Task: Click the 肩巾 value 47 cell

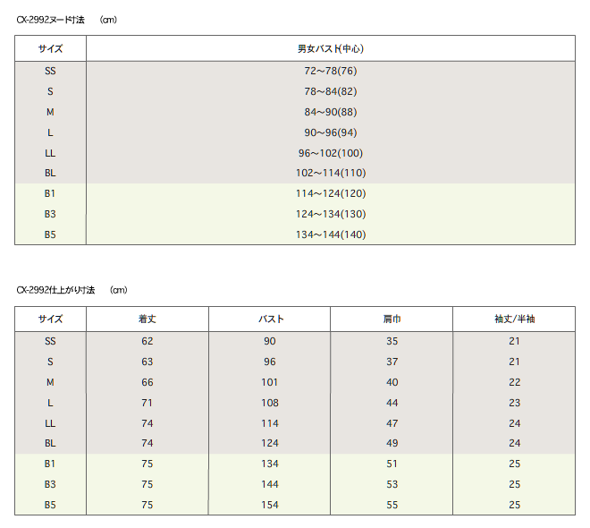Action: point(392,423)
